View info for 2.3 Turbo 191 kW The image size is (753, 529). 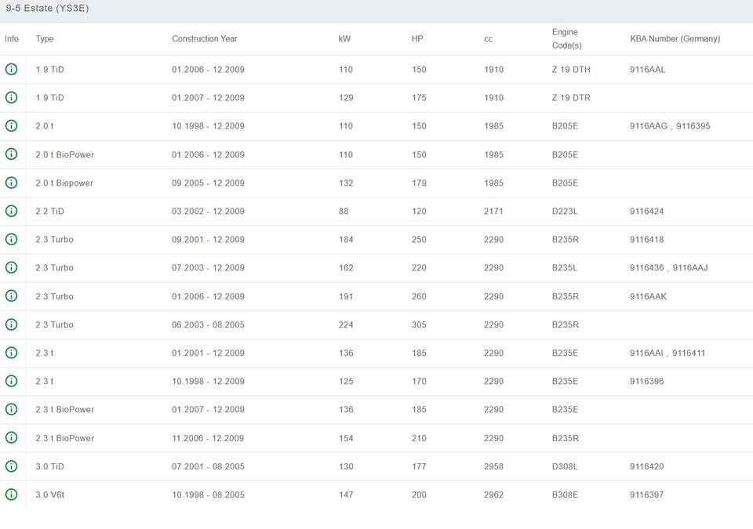11,296
